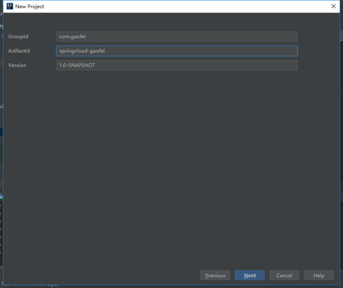
Task: Click the background scrollbar thumb at the right edge
Action: coord(342,36)
